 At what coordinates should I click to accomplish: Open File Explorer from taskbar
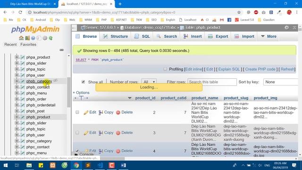pos(29,165)
